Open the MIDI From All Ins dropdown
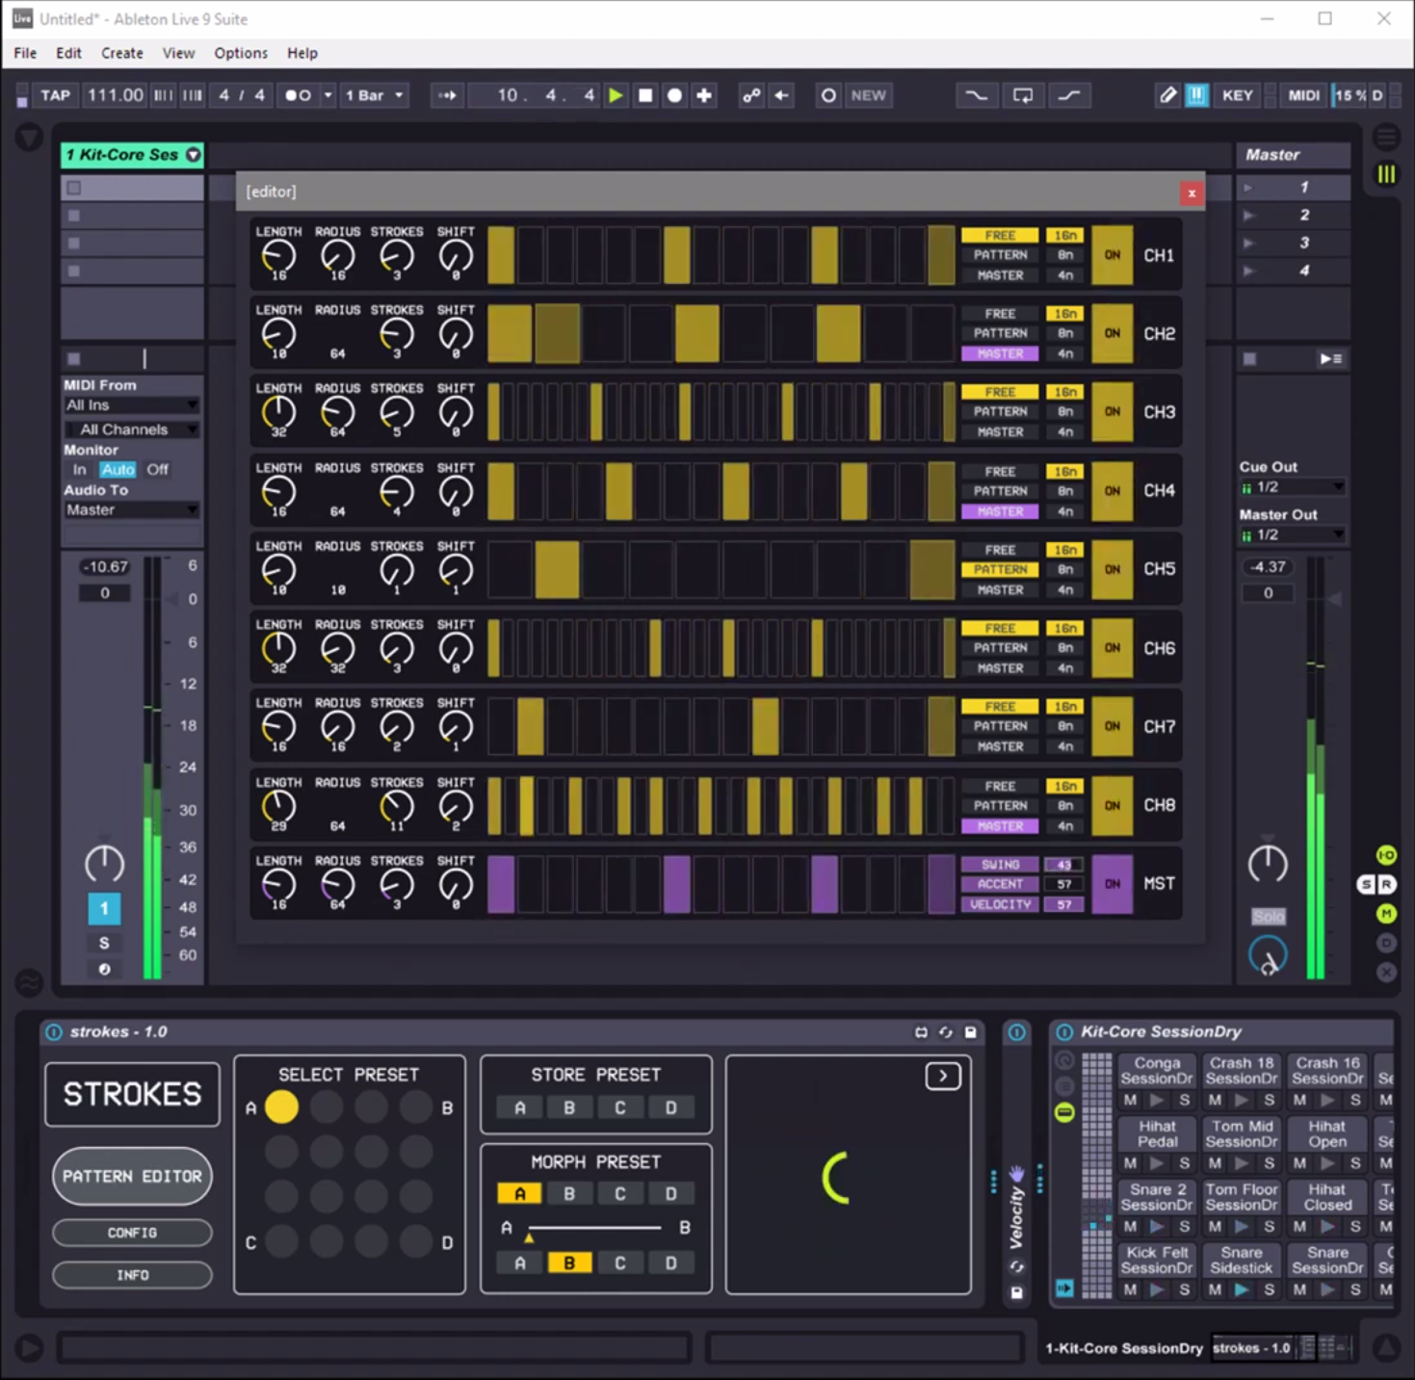1415x1380 pixels. (x=131, y=405)
